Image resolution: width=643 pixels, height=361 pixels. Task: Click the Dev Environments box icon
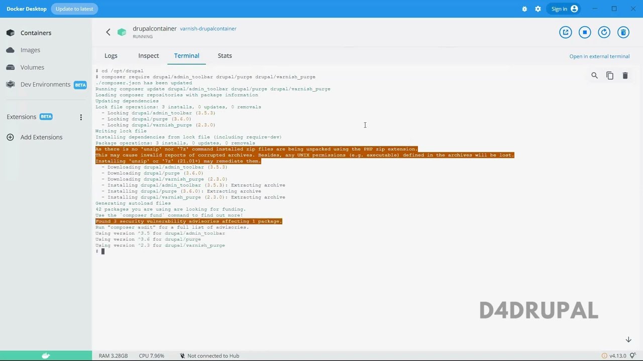point(11,84)
